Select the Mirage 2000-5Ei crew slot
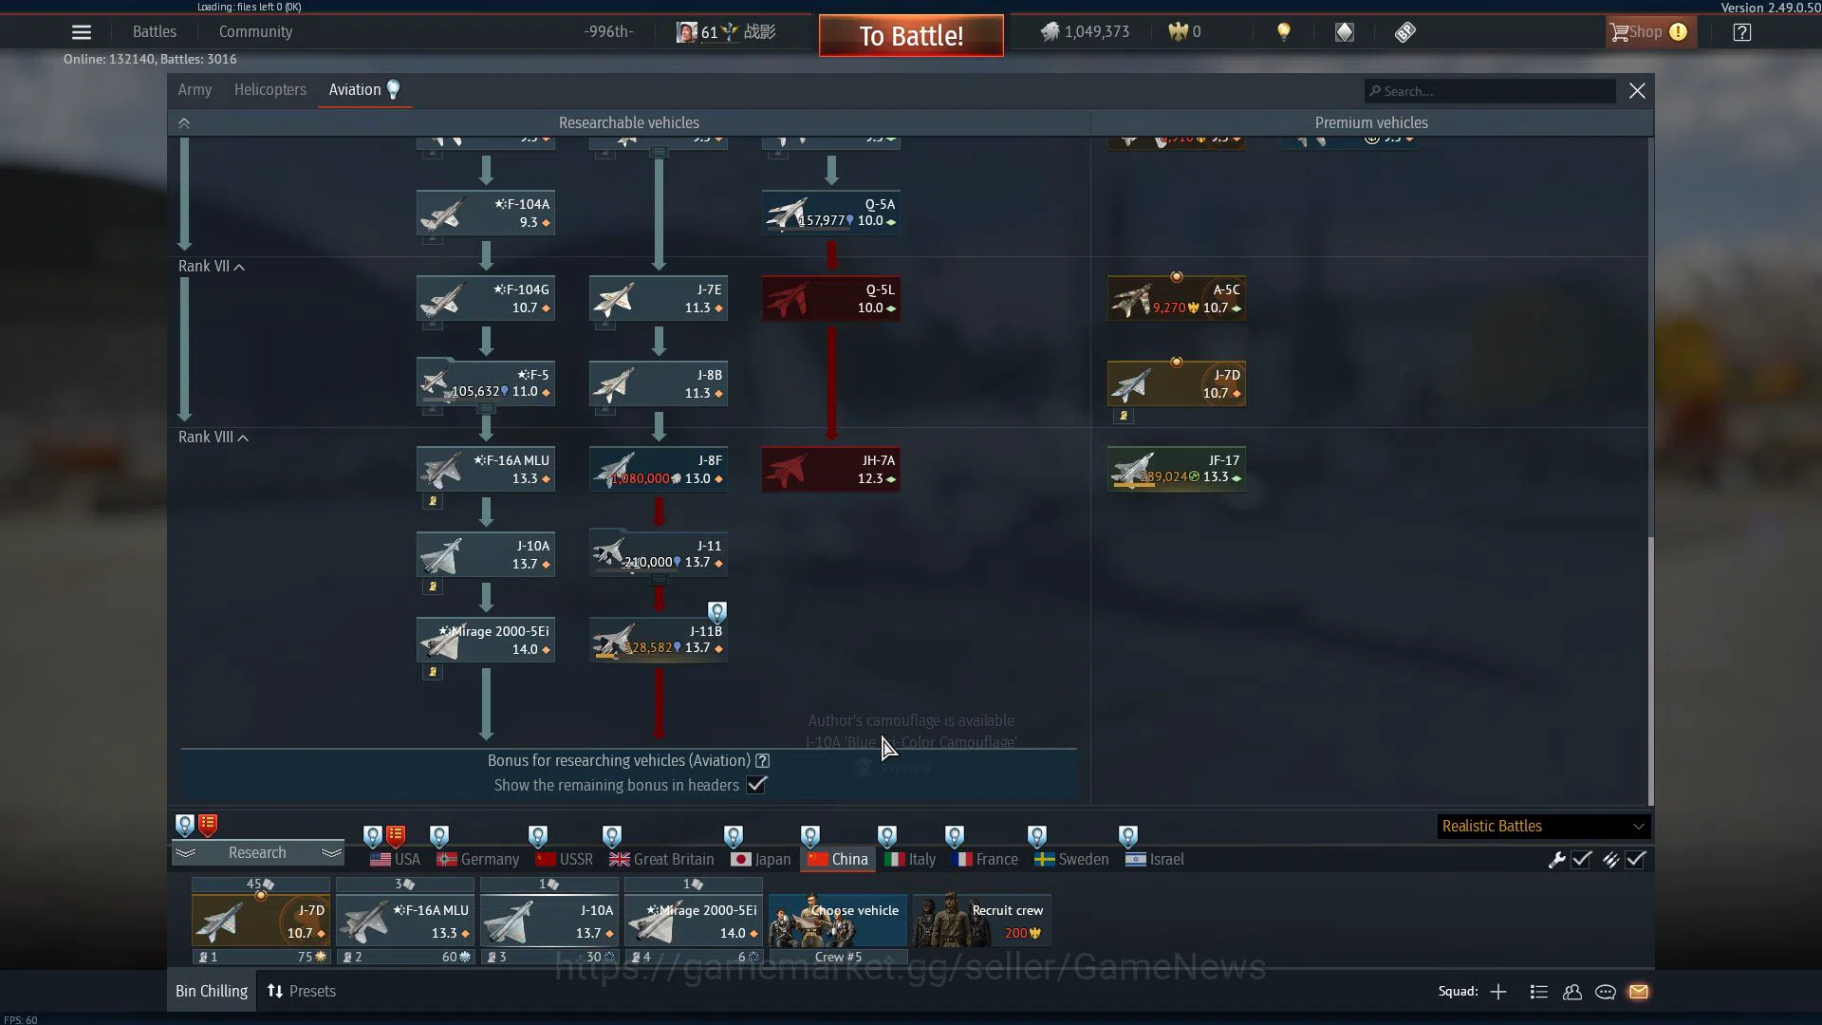 [694, 921]
